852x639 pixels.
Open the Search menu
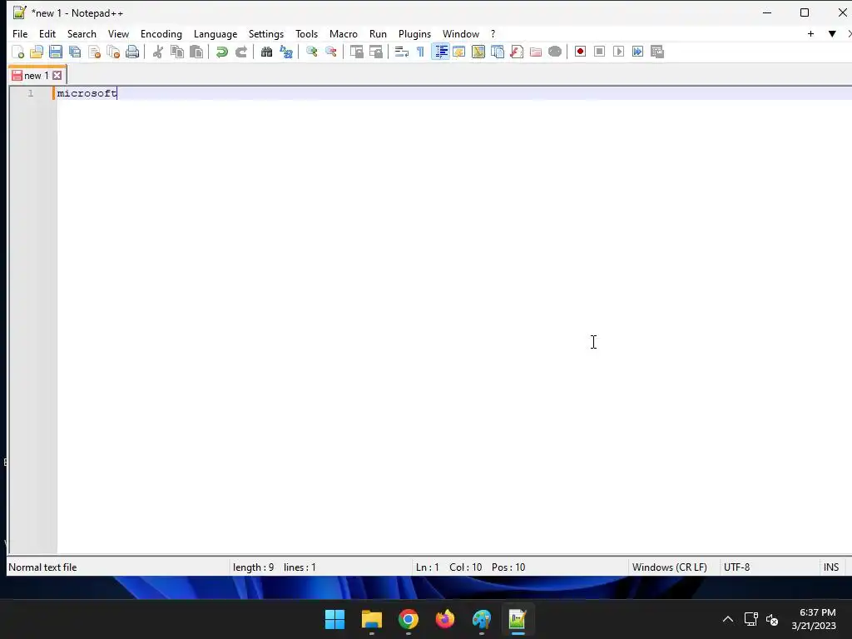click(x=82, y=33)
